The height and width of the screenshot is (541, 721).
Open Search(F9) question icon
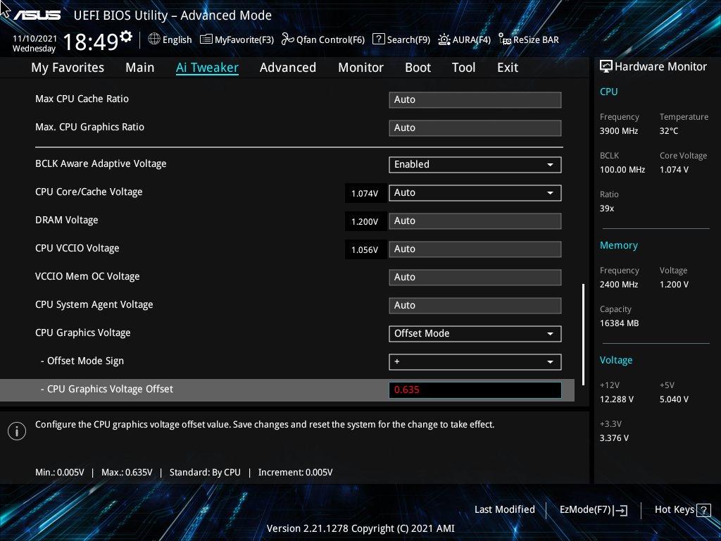click(x=378, y=39)
